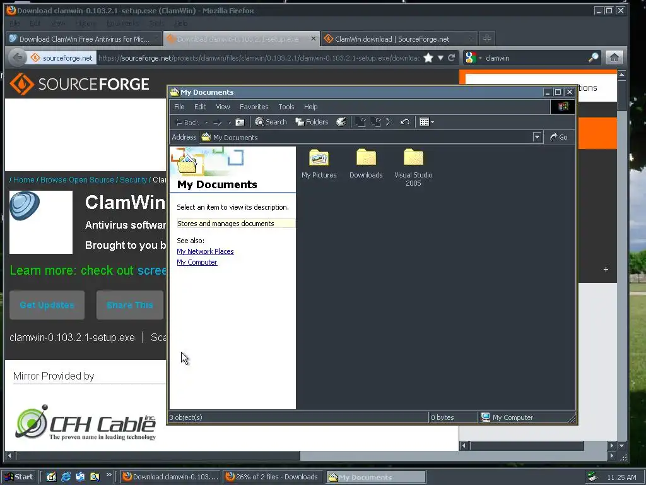Viewport: 646px width, 485px height.
Task: Click the Windows flag throbber icon
Action: point(563,107)
